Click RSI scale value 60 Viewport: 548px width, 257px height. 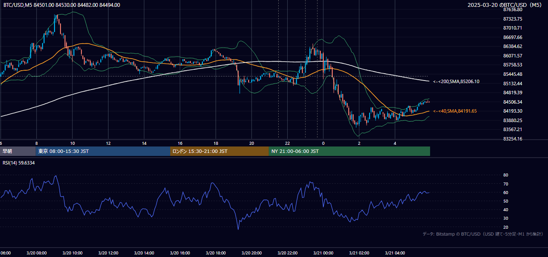click(506, 192)
